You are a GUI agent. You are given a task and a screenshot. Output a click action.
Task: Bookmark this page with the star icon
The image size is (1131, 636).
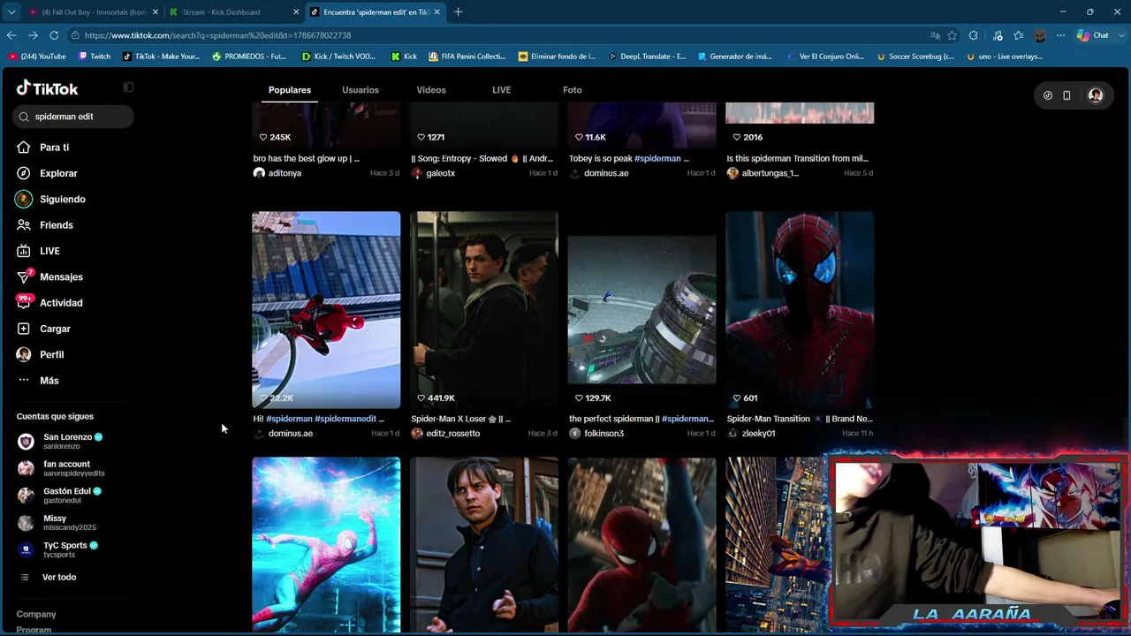(952, 35)
